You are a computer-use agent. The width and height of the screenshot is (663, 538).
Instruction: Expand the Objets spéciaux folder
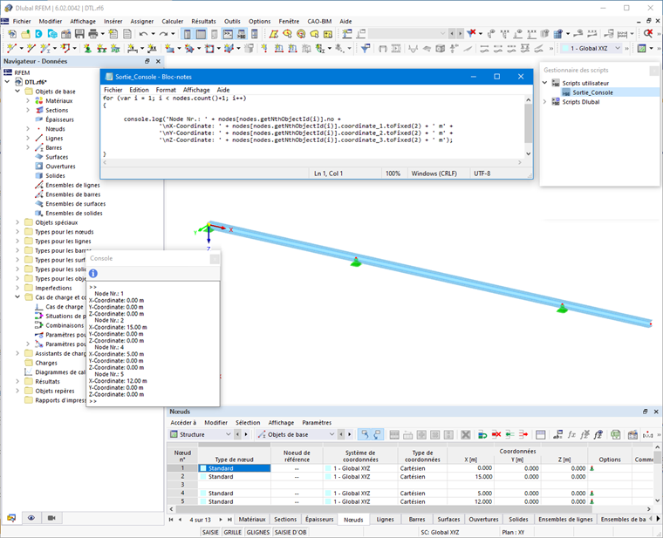point(17,222)
